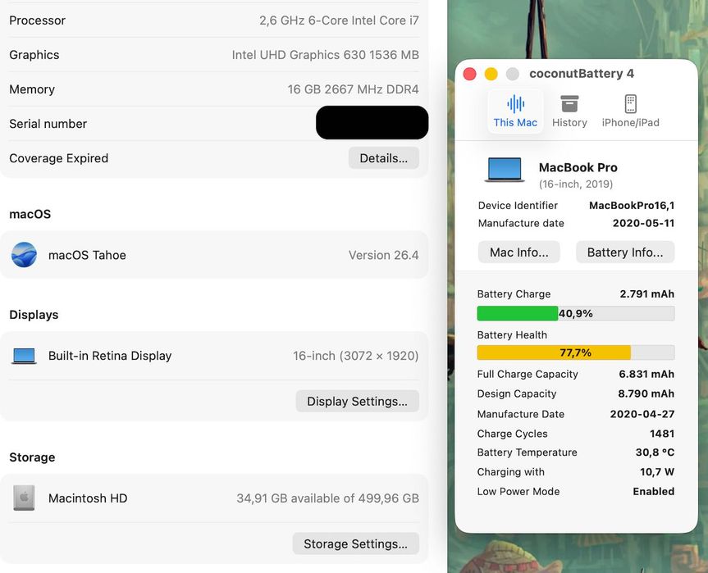Click the Built-in Retina Display label
708x573 pixels.
pyautogui.click(x=110, y=356)
